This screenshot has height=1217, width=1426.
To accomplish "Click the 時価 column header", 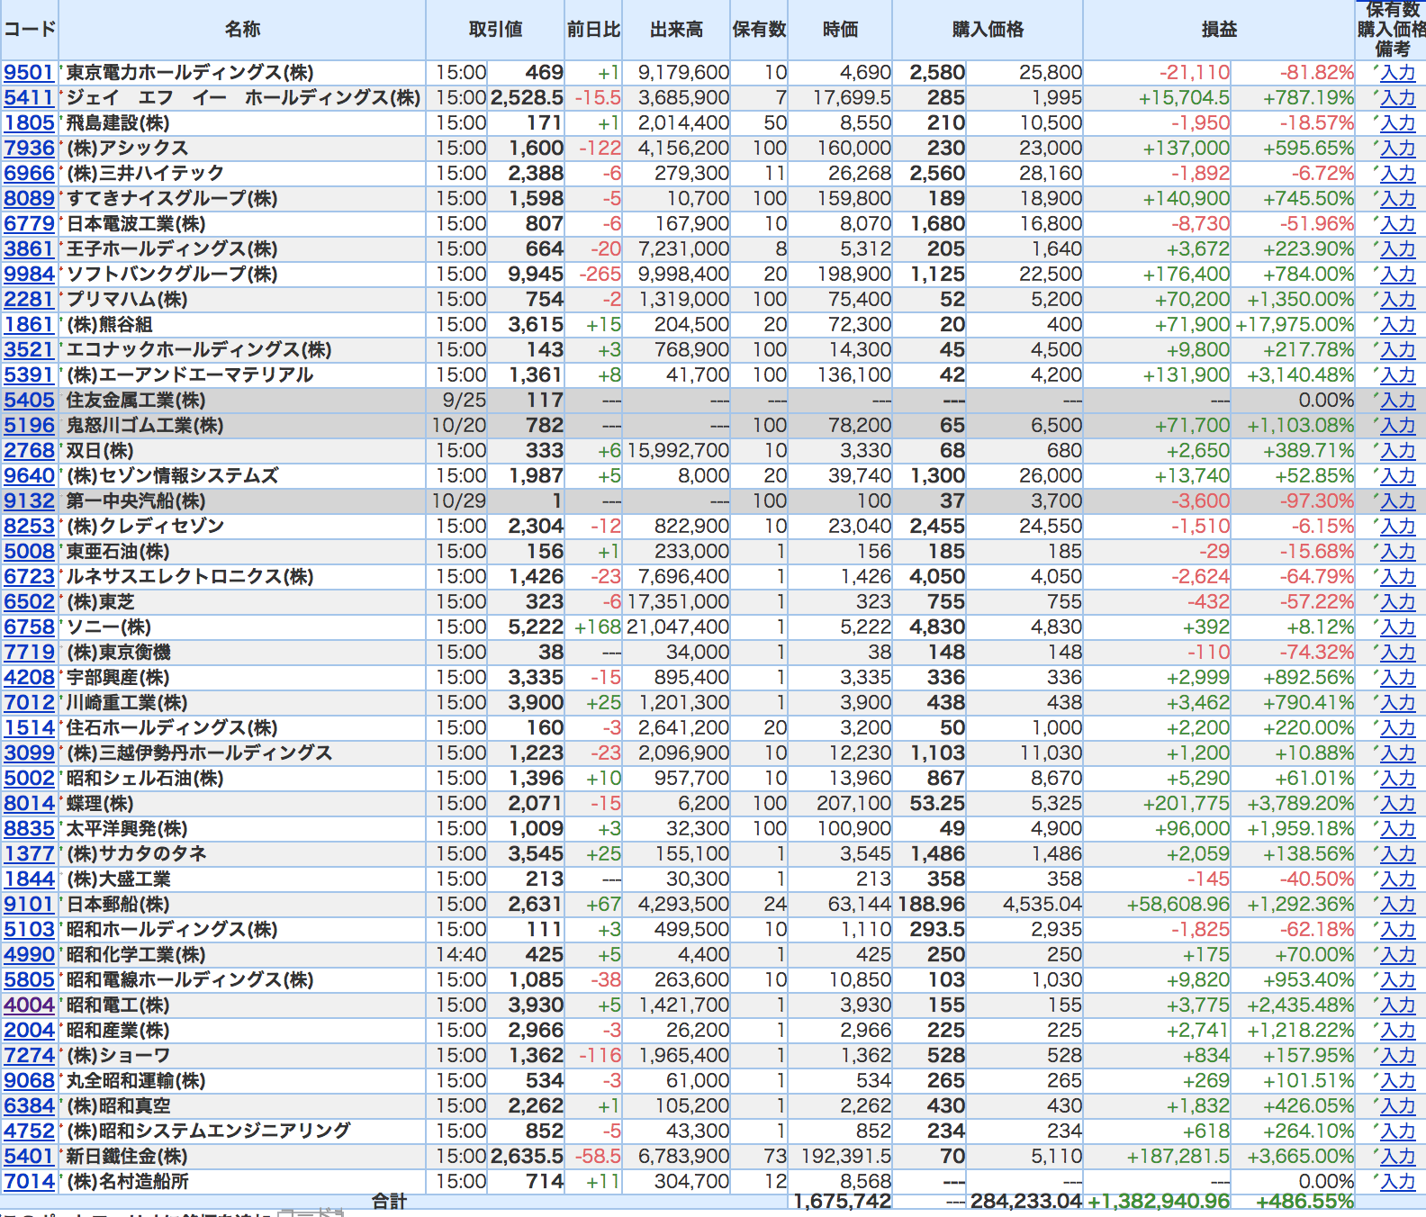I will point(841,30).
